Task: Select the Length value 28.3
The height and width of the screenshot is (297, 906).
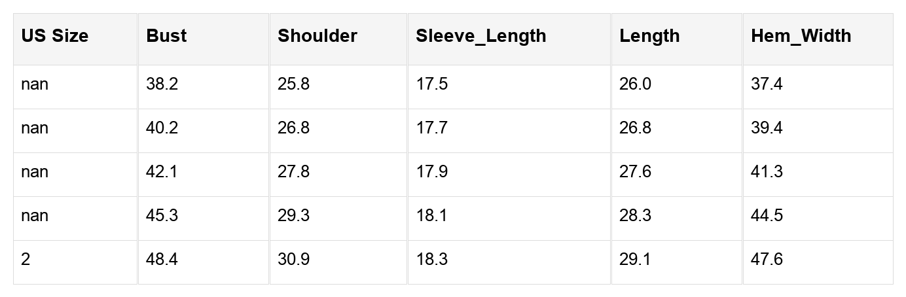Action: (x=635, y=216)
